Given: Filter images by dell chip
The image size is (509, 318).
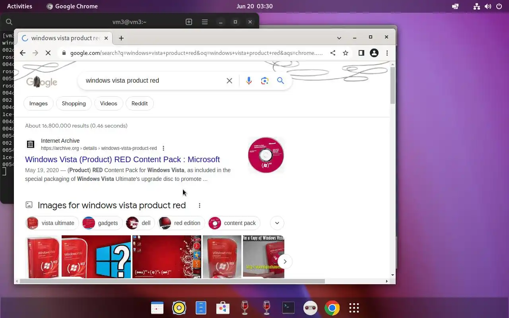Looking at the screenshot, I should tap(140, 223).
